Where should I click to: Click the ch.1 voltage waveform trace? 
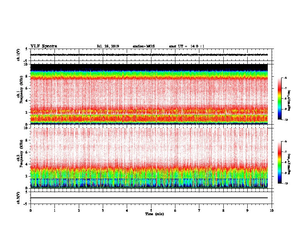tap(149, 55)
